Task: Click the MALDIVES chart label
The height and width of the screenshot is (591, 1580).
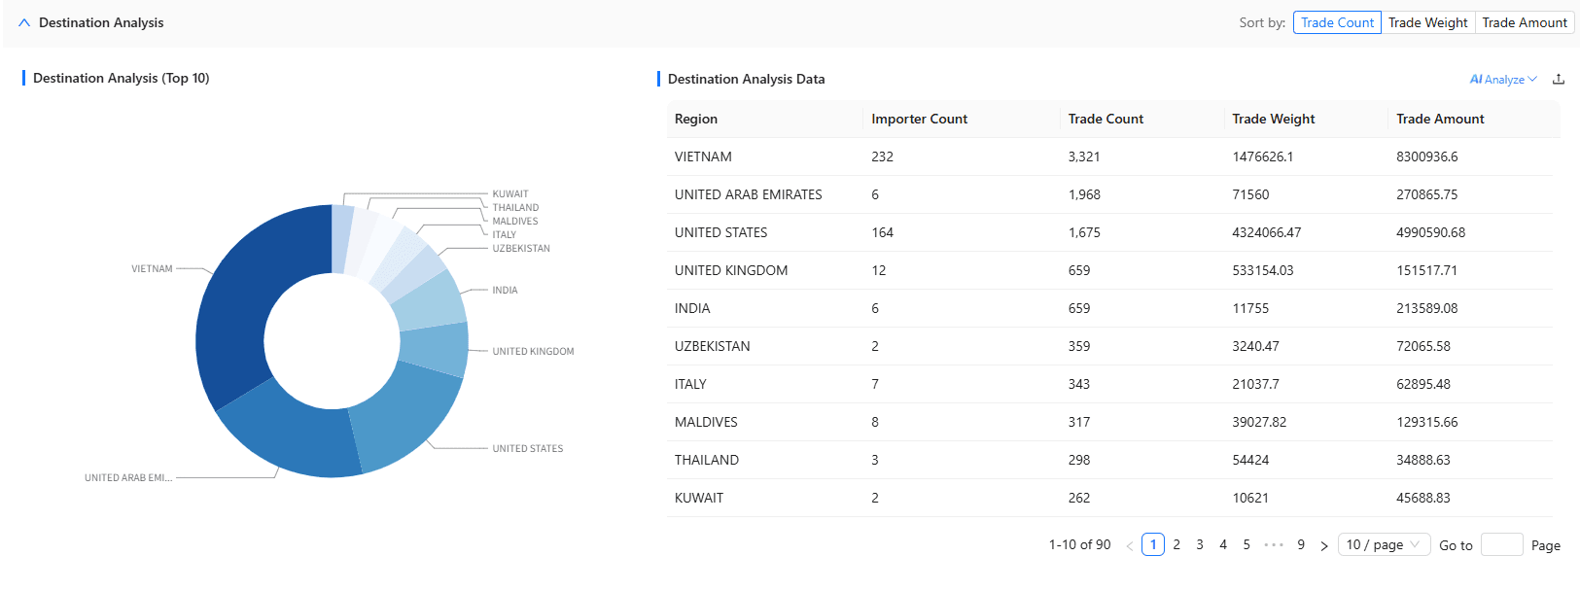Action: 515,222
